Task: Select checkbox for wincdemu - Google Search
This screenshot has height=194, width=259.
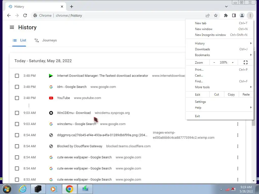Action: pyautogui.click(x=17, y=124)
